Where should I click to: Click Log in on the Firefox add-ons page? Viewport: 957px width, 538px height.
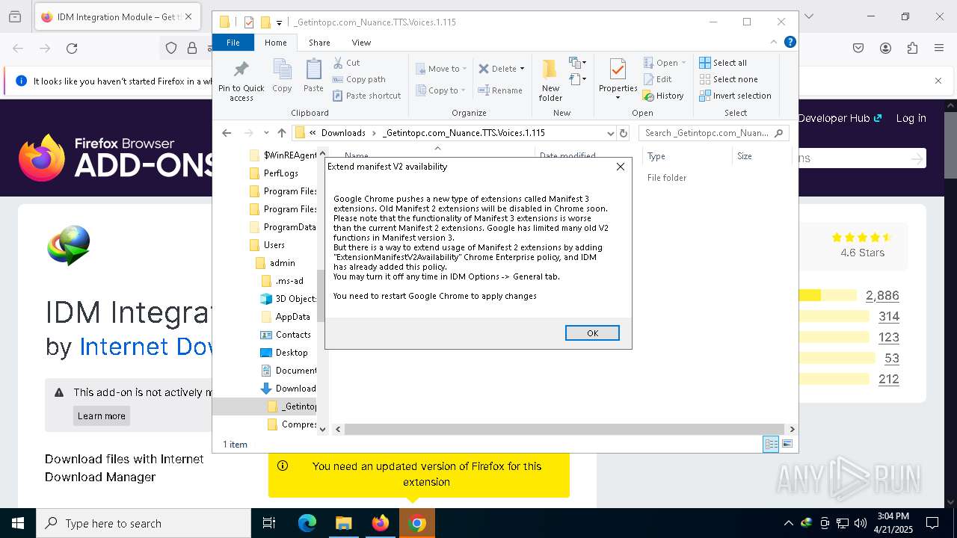pyautogui.click(x=911, y=118)
